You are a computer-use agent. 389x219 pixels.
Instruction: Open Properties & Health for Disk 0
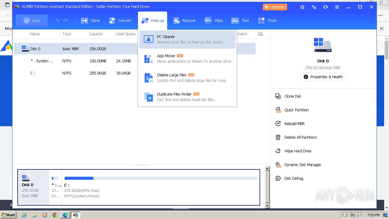(323, 77)
